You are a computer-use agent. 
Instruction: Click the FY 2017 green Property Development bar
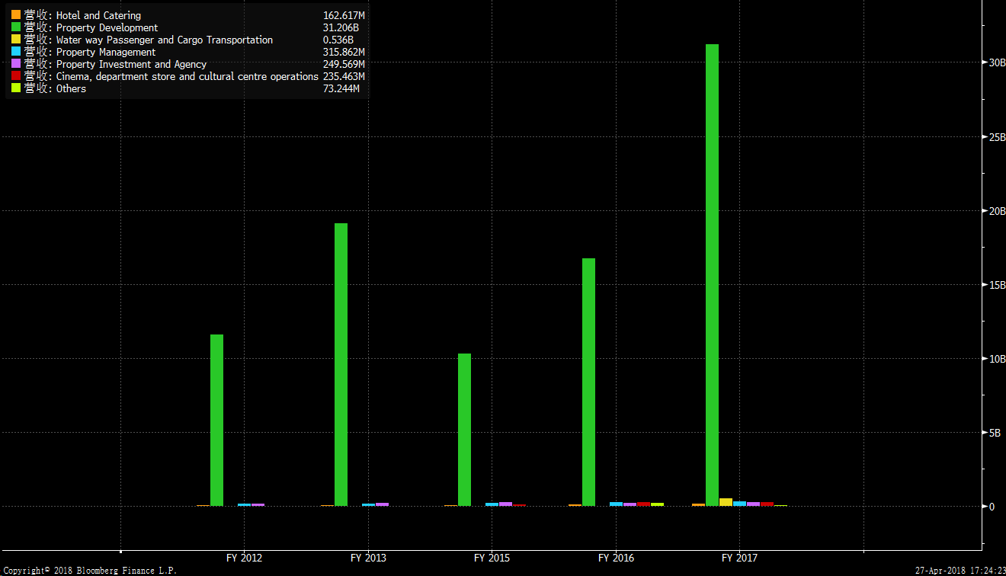(712, 275)
